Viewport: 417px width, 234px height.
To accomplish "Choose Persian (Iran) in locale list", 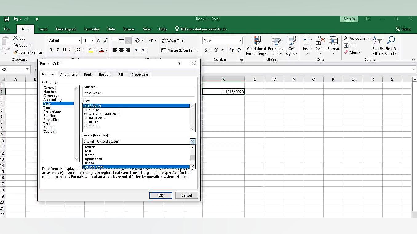I will click(136, 167).
